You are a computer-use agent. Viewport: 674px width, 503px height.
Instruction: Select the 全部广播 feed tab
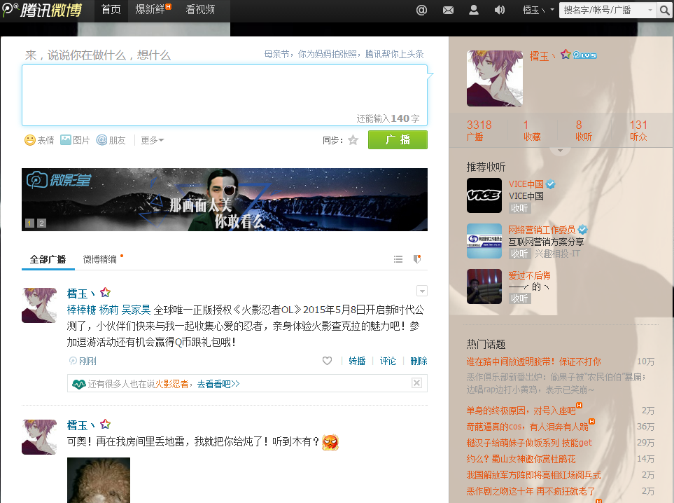coord(48,259)
